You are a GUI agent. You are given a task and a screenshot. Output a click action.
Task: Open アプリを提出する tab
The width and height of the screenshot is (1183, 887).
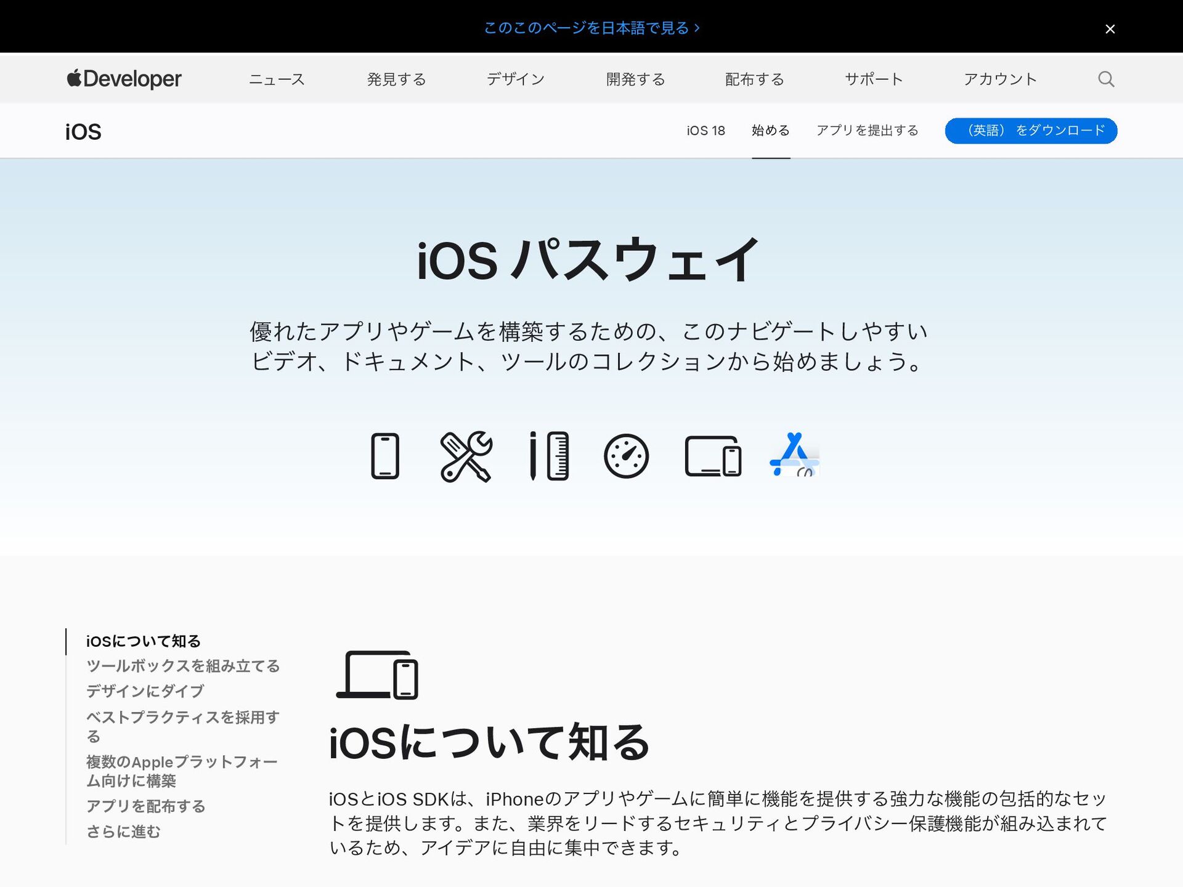click(x=867, y=131)
